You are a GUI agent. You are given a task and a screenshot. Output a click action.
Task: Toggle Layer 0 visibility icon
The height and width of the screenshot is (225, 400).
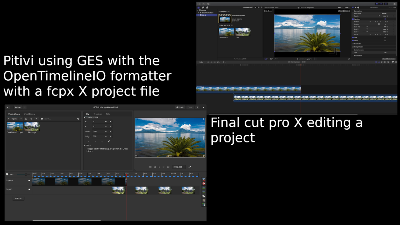(29, 180)
